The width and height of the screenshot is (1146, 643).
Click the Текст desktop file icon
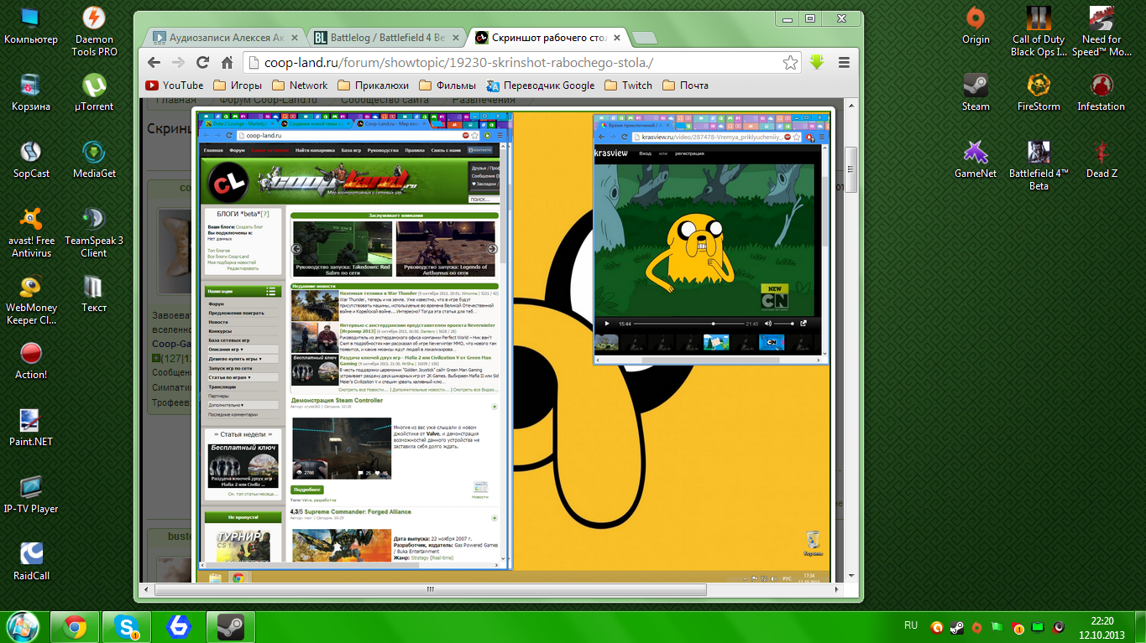point(94,294)
